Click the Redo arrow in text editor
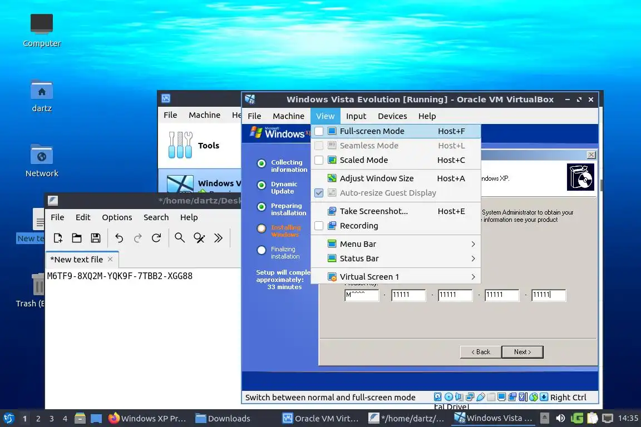 [x=138, y=238]
